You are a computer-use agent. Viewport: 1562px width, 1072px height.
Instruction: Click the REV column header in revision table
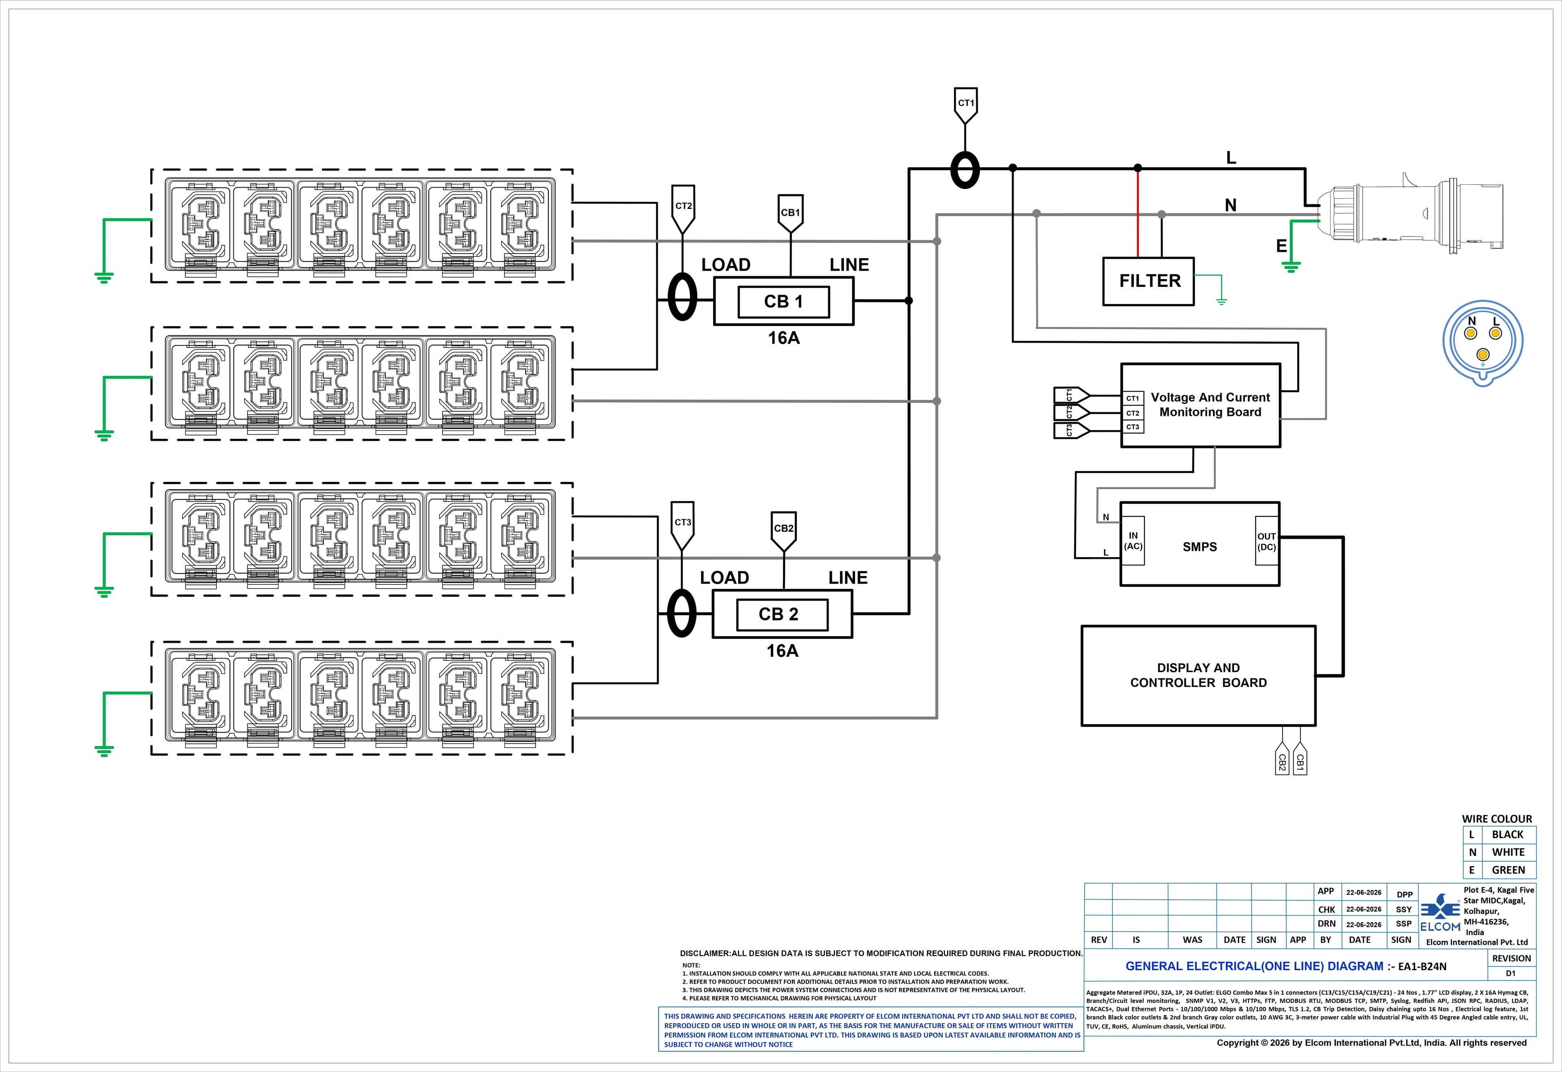click(x=1099, y=939)
